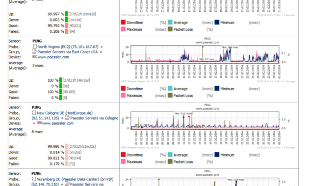Click the pink Maximum swatch in the North Virginia legend
Screen dimensions: 309x186
pos(123,95)
